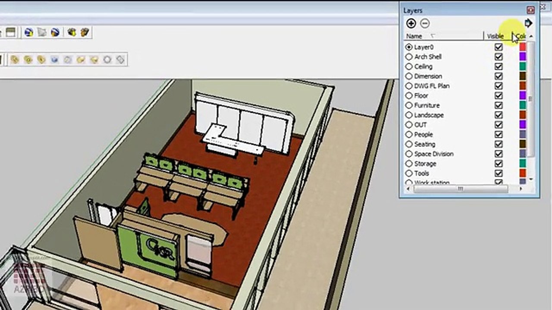Click the Share Model box icon
This screenshot has height=310, width=552.
click(x=85, y=32)
